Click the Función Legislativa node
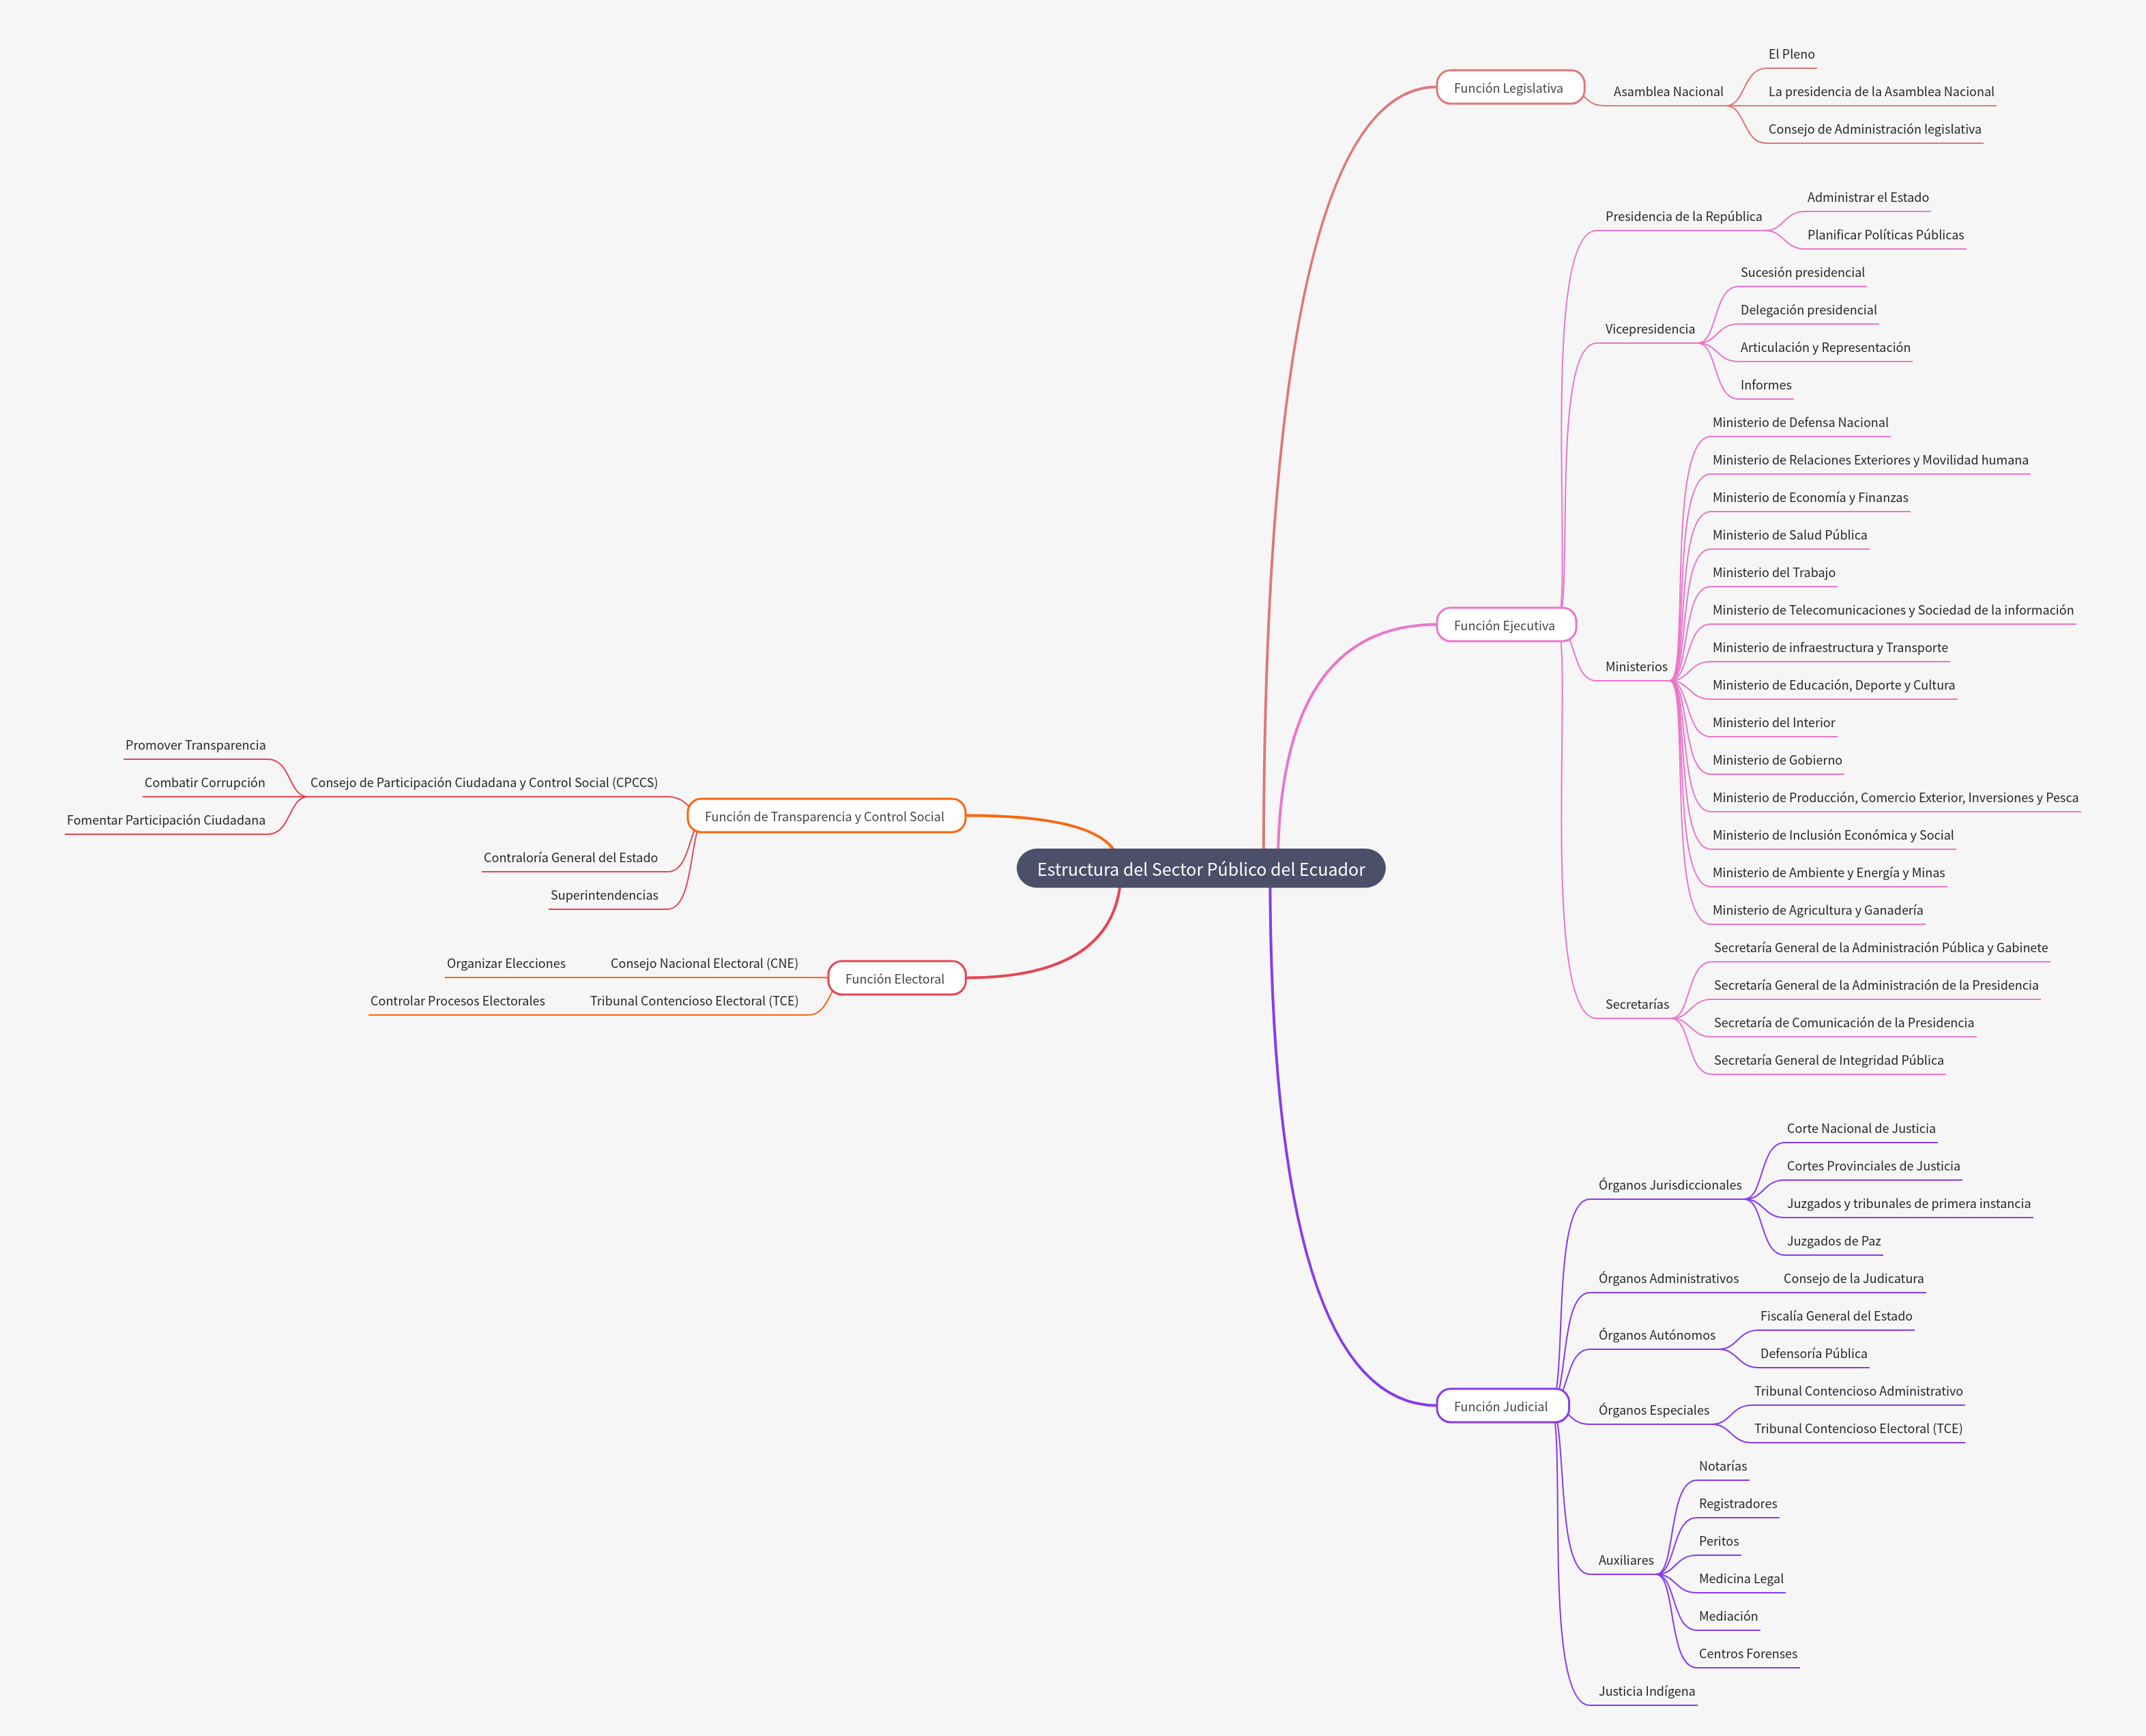Viewport: 2146px width, 1736px height. [x=1509, y=88]
